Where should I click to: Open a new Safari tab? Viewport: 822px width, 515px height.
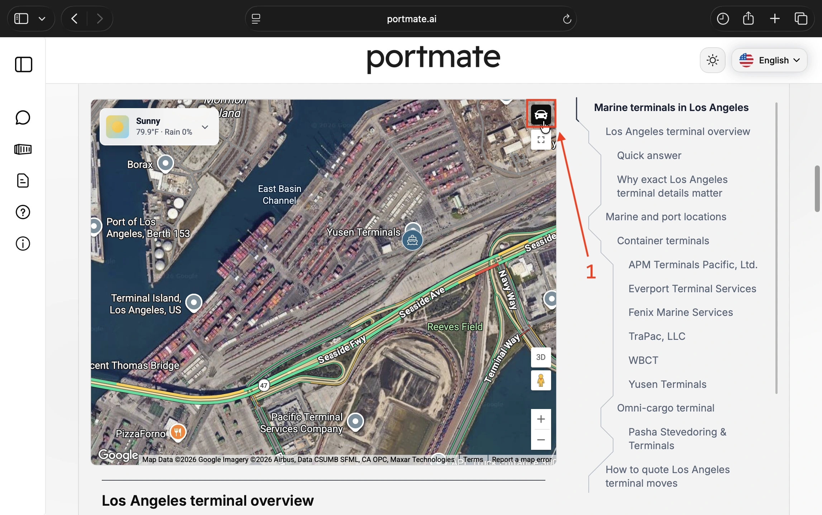coord(775,19)
